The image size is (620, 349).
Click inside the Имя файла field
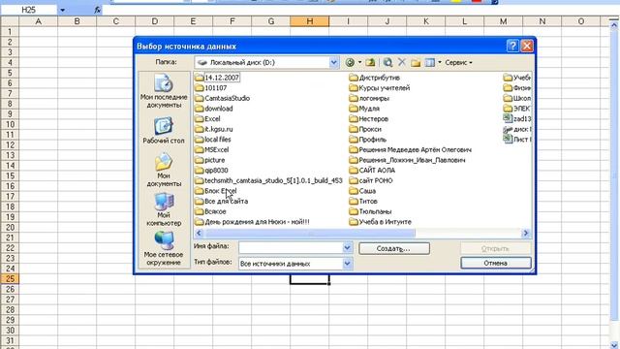click(291, 248)
